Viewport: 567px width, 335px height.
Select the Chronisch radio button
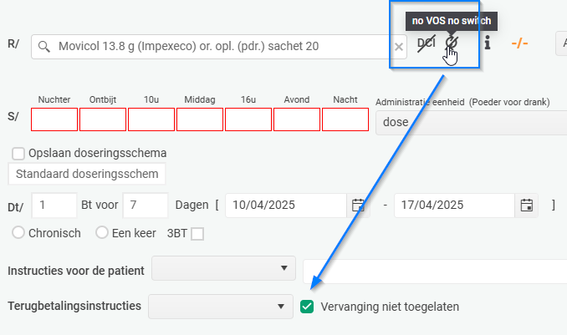point(18,232)
